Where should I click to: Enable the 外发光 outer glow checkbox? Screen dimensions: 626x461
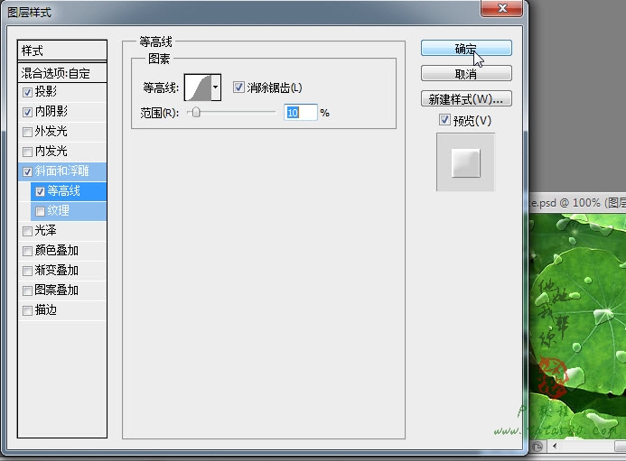click(x=27, y=132)
